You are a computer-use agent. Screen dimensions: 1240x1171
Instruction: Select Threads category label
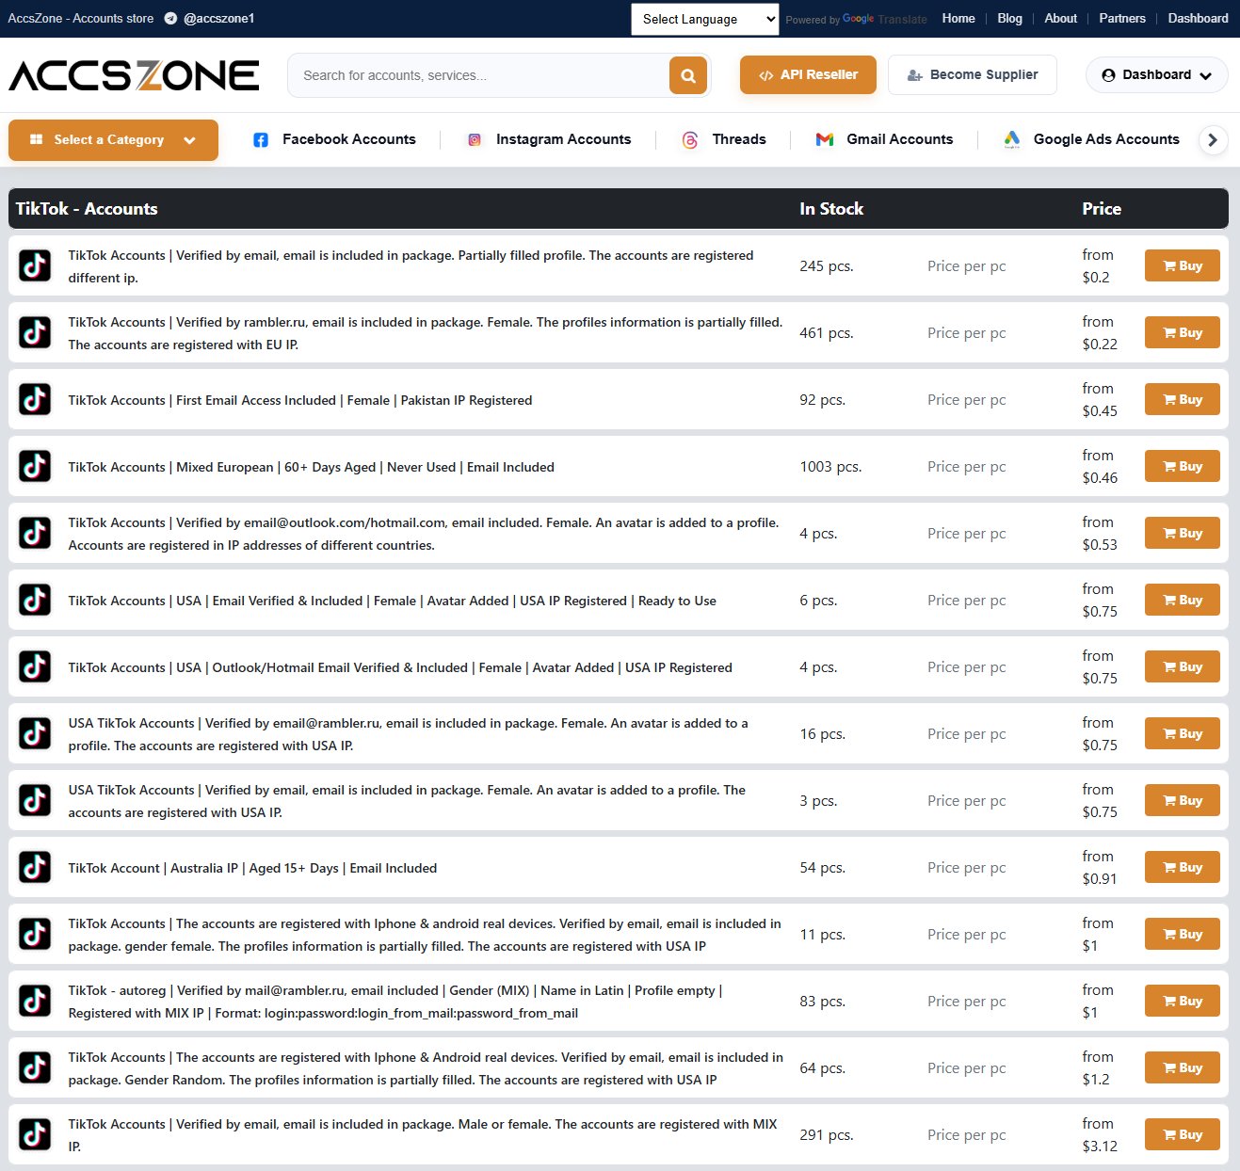pyautogui.click(x=739, y=139)
